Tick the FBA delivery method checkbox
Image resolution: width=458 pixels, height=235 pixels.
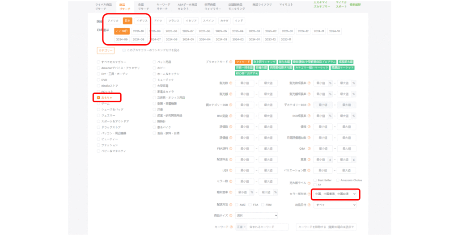(250, 205)
